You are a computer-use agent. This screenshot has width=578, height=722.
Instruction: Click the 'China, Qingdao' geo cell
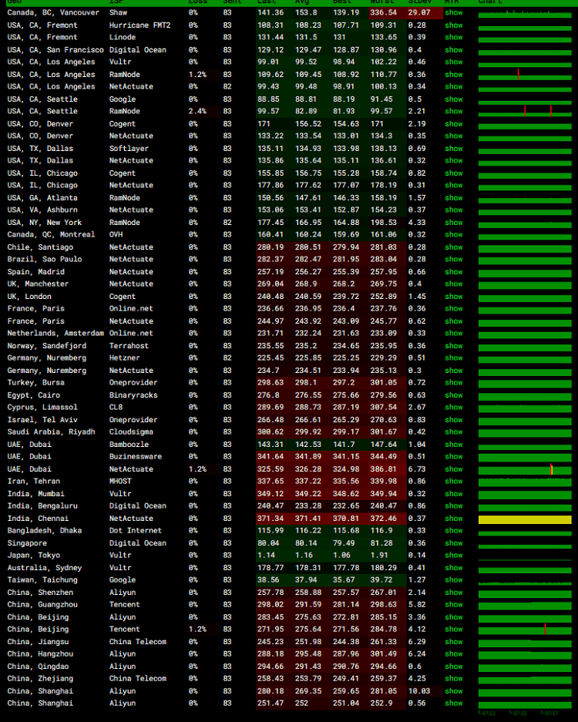click(38, 666)
